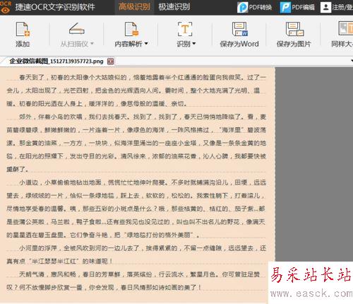Click the 添加 add file icon
This screenshot has width=353, height=304.
click(x=23, y=29)
